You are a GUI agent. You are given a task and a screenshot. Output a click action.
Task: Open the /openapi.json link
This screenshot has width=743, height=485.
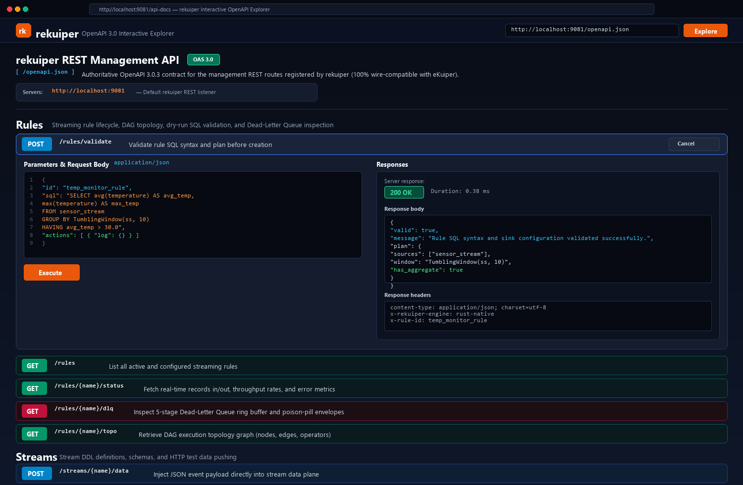(45, 72)
